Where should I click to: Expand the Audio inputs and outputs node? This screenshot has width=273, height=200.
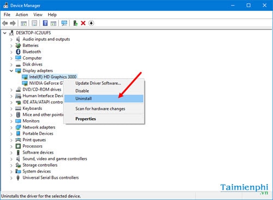pyautogui.click(x=11, y=39)
